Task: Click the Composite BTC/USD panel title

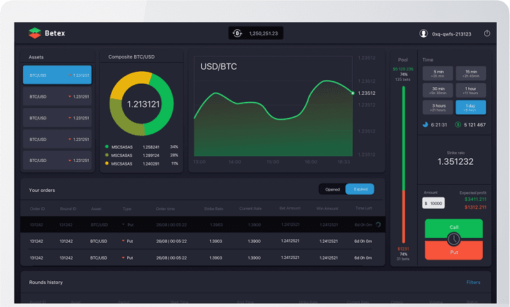Action: pos(131,57)
